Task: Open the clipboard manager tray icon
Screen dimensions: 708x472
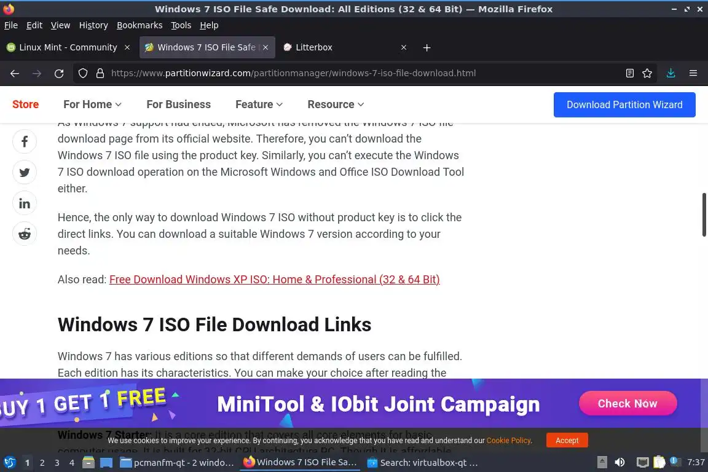Action: coord(659,462)
